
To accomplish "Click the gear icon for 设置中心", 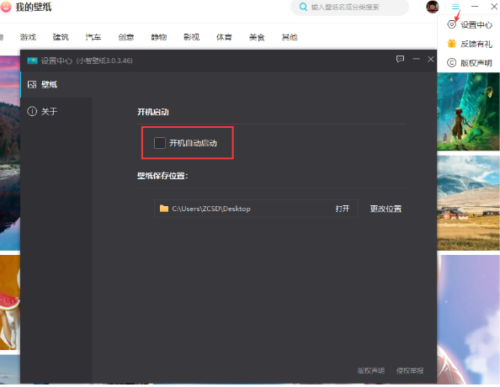I will point(451,24).
